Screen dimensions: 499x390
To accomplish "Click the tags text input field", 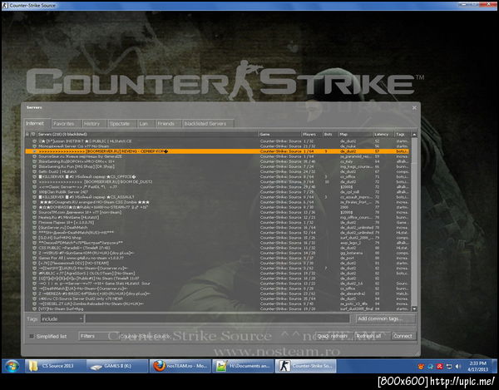I will pos(217,318).
